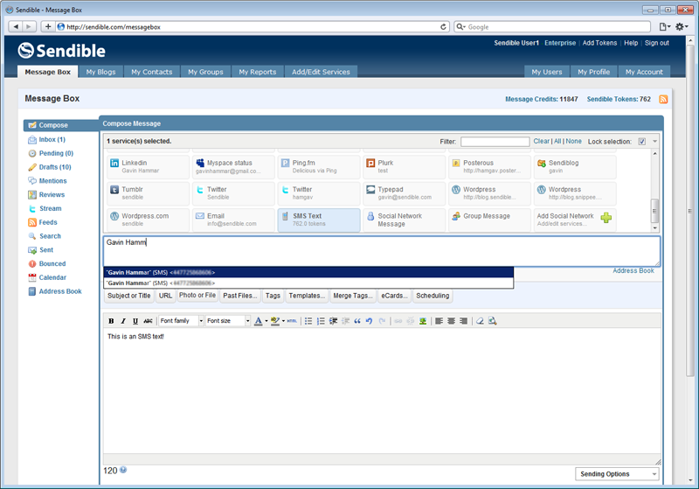The height and width of the screenshot is (489, 699).
Task: Click the green plus Add Social Network icon
Action: pyautogui.click(x=606, y=218)
